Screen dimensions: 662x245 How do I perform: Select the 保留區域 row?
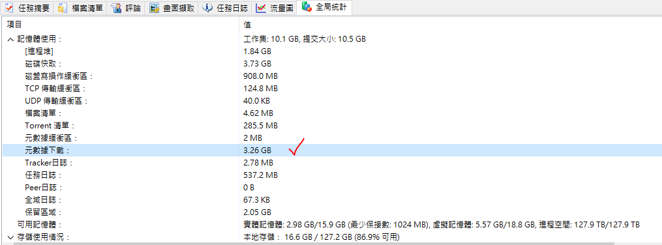[332, 212]
